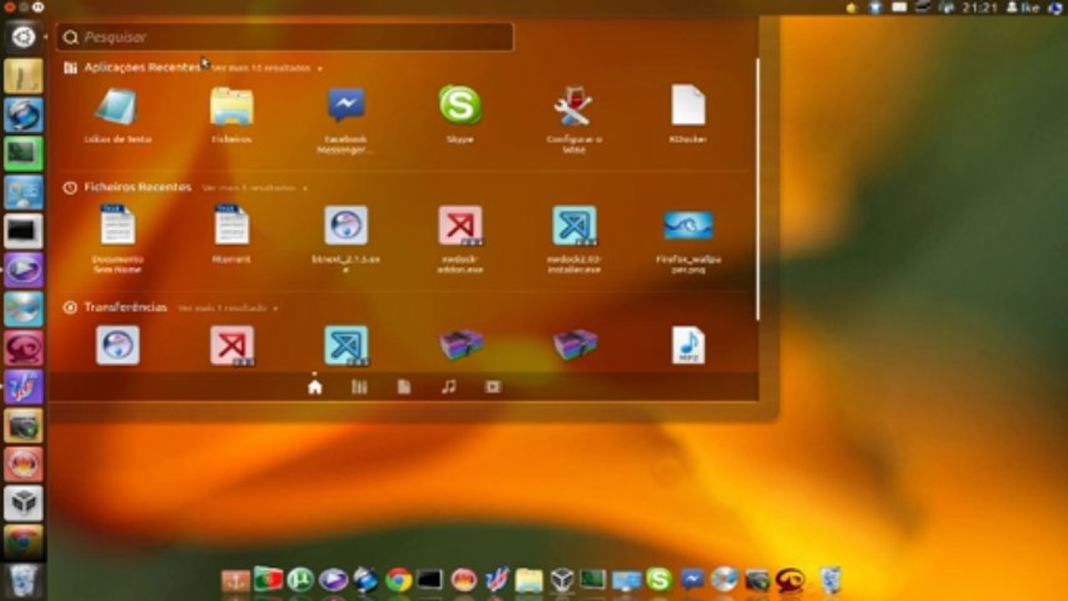
Task: Open the files folder icon in launcher
Action: pos(23,76)
